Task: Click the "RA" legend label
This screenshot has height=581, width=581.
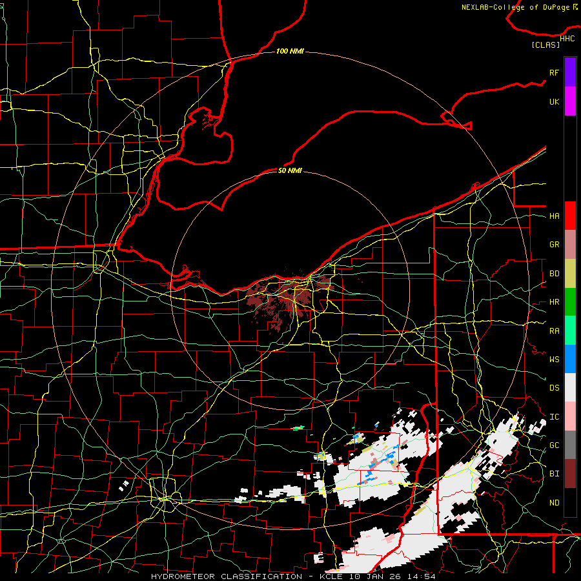Action: [554, 331]
